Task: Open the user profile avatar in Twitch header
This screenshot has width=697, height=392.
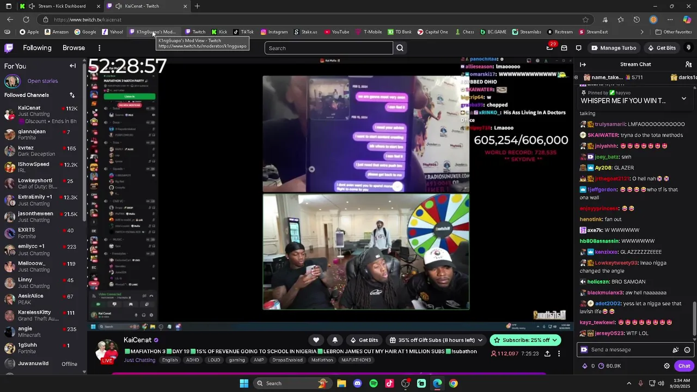Action: pos(688,48)
